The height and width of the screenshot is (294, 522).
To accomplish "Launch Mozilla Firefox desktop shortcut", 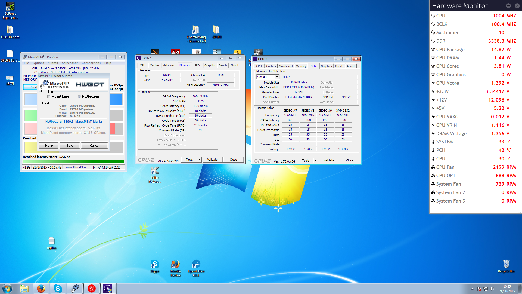I will (x=176, y=268).
